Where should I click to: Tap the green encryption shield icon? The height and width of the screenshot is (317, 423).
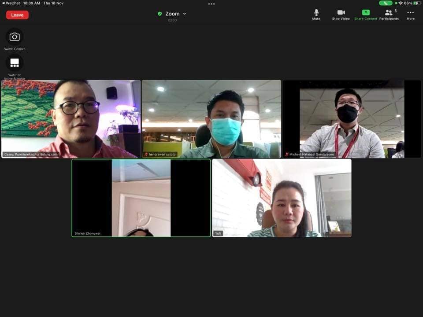coord(160,14)
